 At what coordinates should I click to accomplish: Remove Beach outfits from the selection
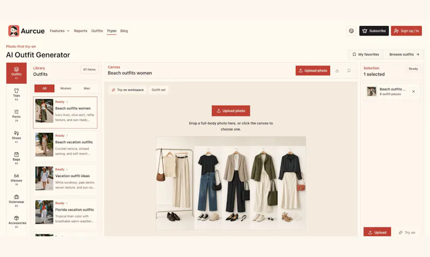coord(413,91)
